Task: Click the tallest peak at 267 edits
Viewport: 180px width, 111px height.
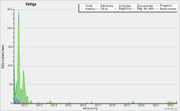Action: pyautogui.click(x=19, y=10)
